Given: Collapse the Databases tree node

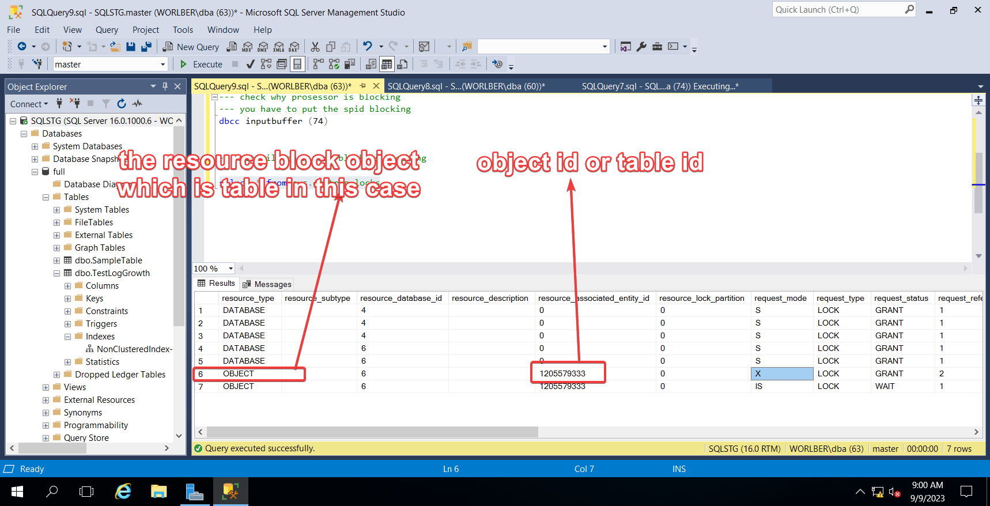Looking at the screenshot, I should pos(24,134).
